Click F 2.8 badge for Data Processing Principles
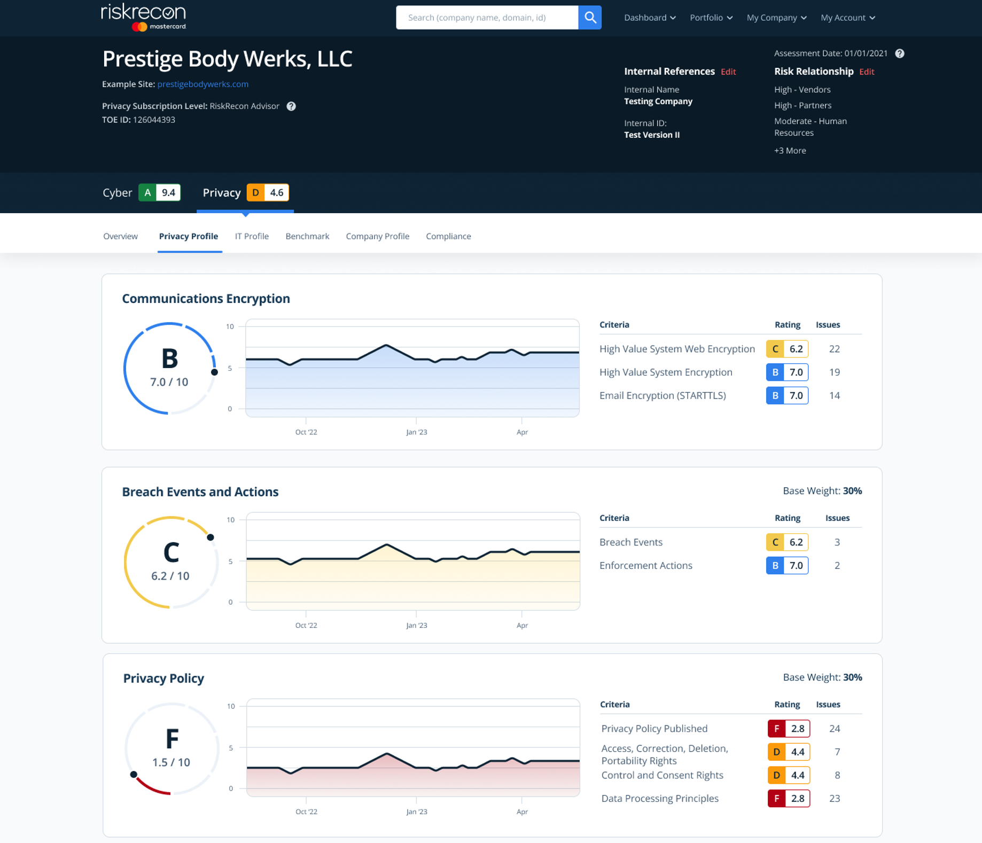 click(789, 799)
